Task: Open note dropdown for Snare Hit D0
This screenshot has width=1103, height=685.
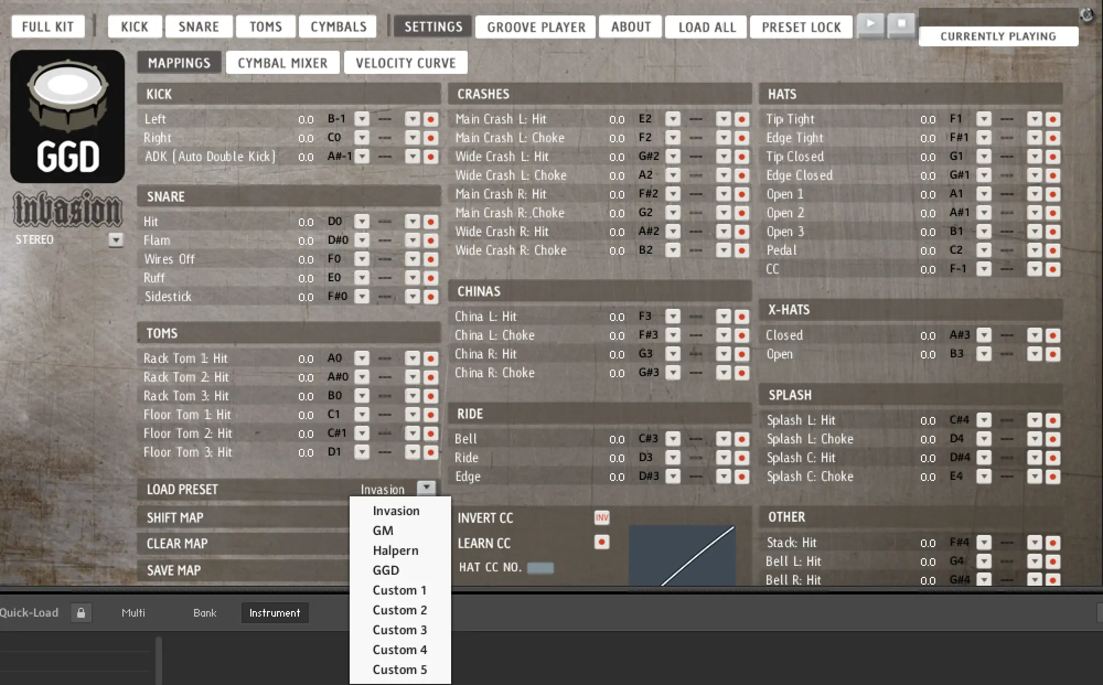Action: click(362, 222)
